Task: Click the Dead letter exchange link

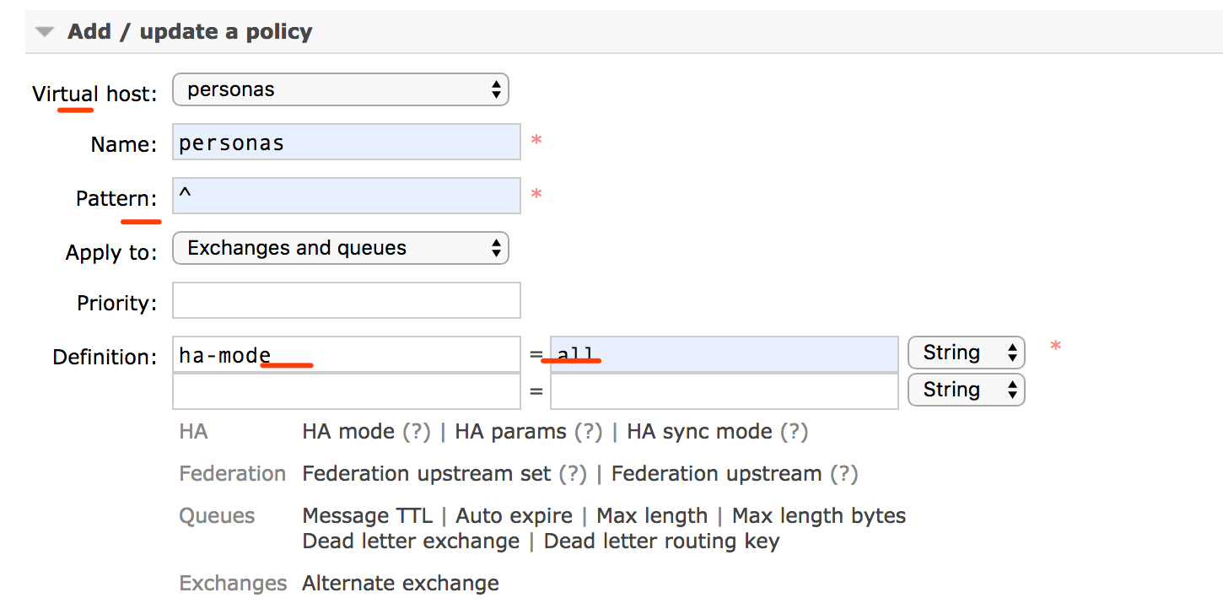Action: click(411, 541)
